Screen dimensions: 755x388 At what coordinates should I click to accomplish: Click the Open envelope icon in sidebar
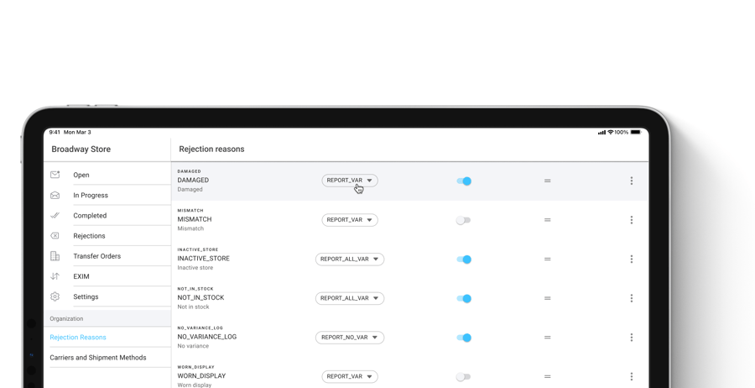click(x=55, y=175)
